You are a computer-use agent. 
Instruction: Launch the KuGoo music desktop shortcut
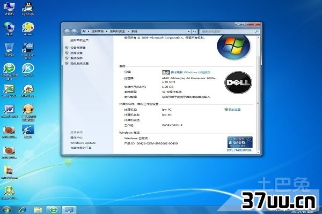28,70
